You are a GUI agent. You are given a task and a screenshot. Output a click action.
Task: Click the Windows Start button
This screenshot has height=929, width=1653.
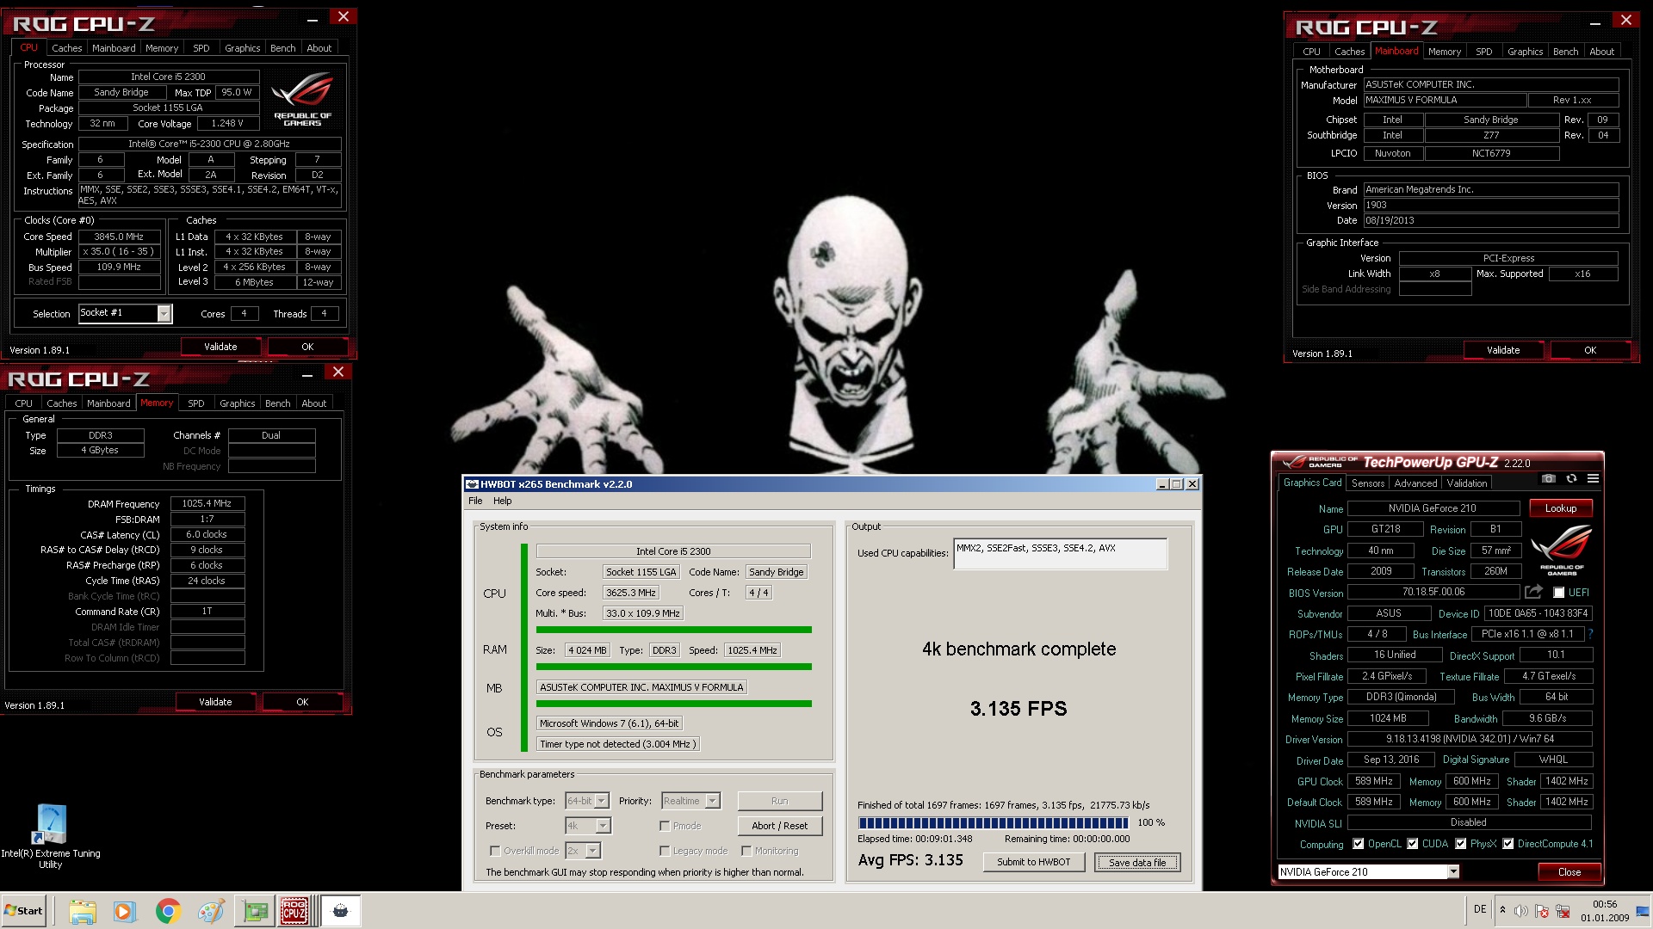tap(23, 911)
